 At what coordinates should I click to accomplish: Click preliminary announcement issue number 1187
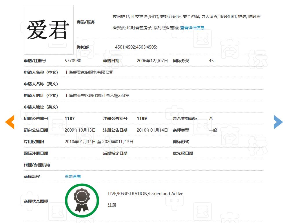(70, 119)
